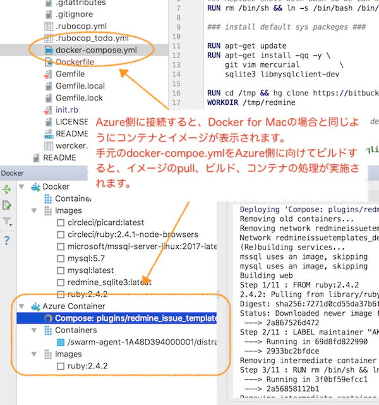This screenshot has height=405, width=379.
Task: Click 'Removing old containers...' log line
Action: (297, 219)
